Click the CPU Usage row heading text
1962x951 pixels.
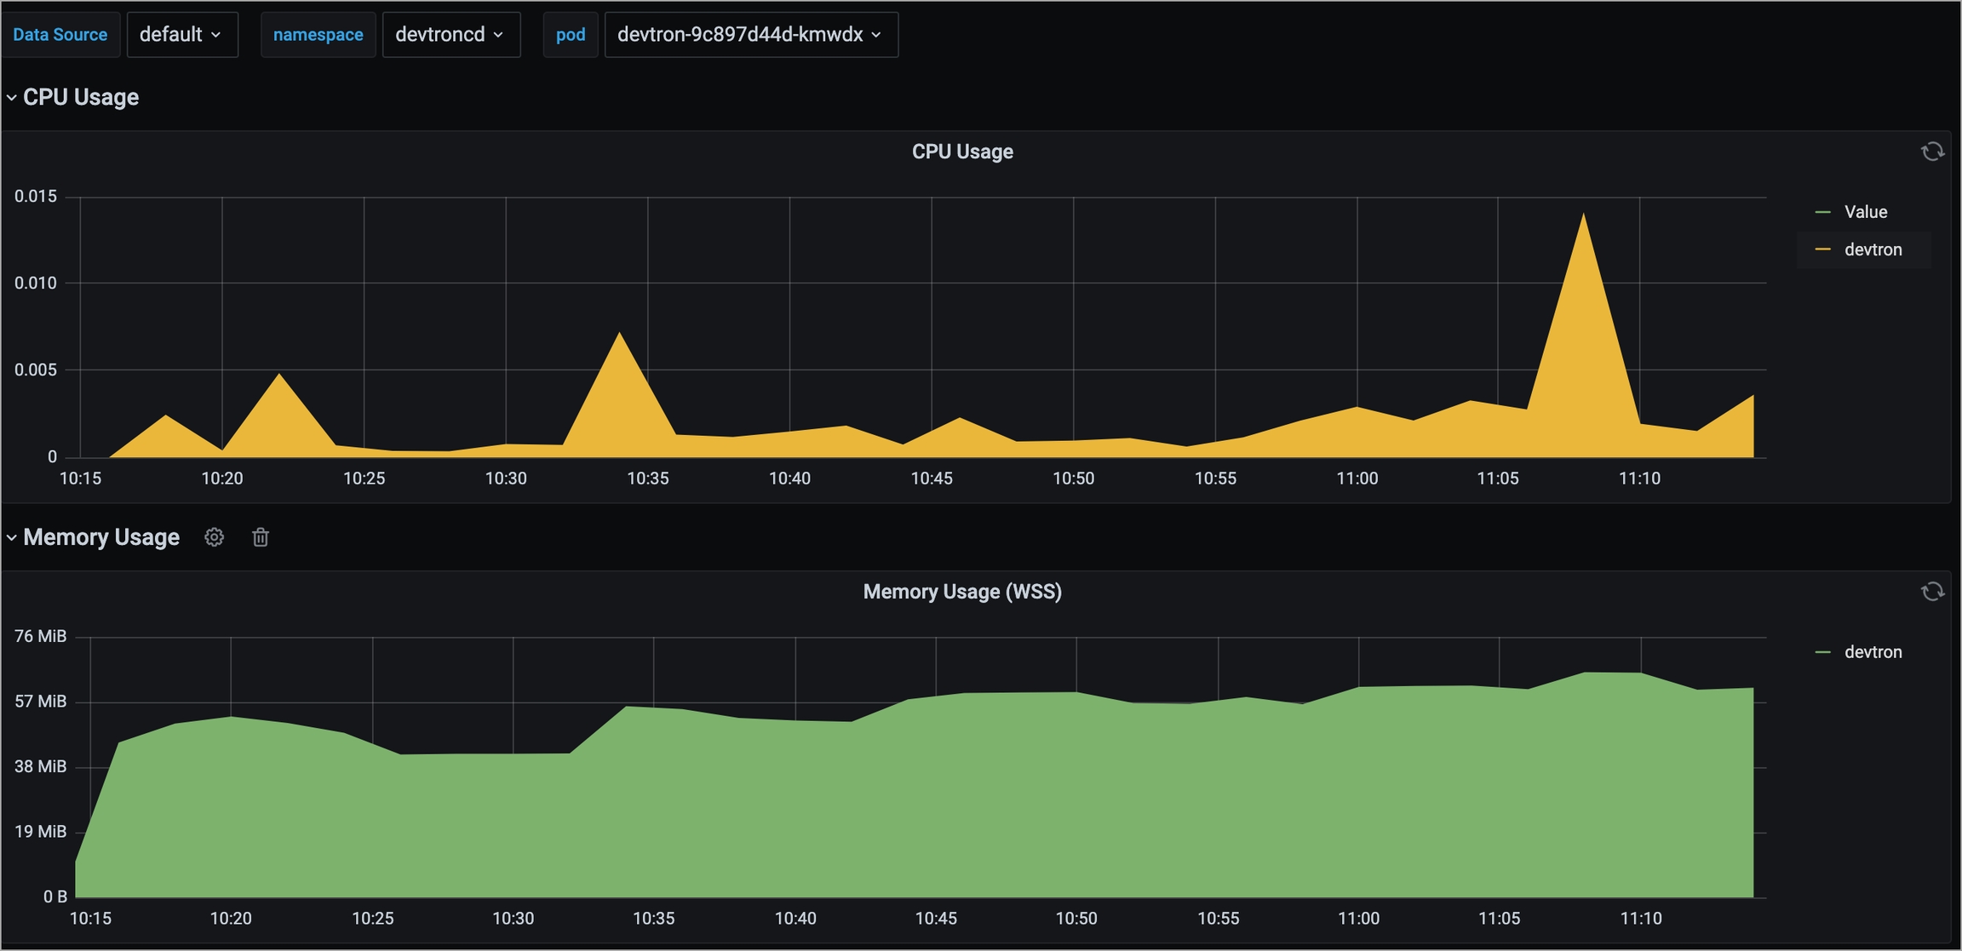point(81,98)
